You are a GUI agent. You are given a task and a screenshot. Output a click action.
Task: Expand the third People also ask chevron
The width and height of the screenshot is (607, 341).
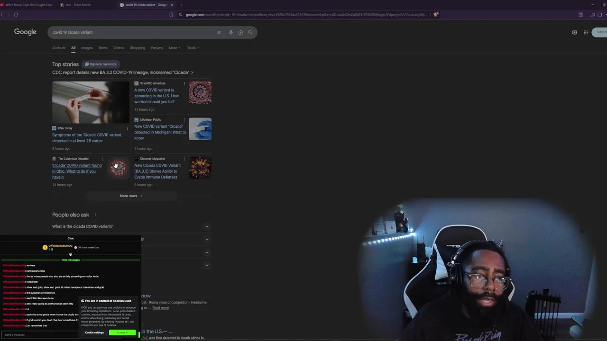(207, 252)
